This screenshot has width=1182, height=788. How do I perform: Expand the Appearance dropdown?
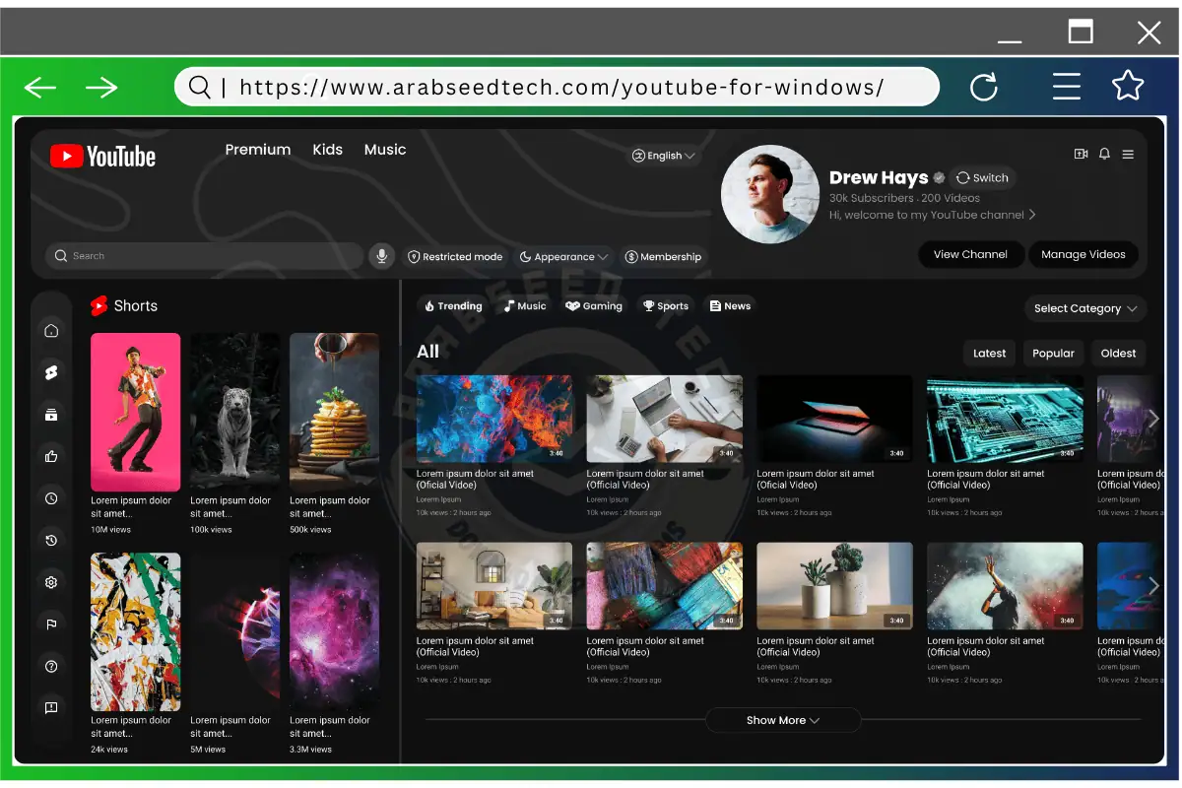tap(563, 256)
